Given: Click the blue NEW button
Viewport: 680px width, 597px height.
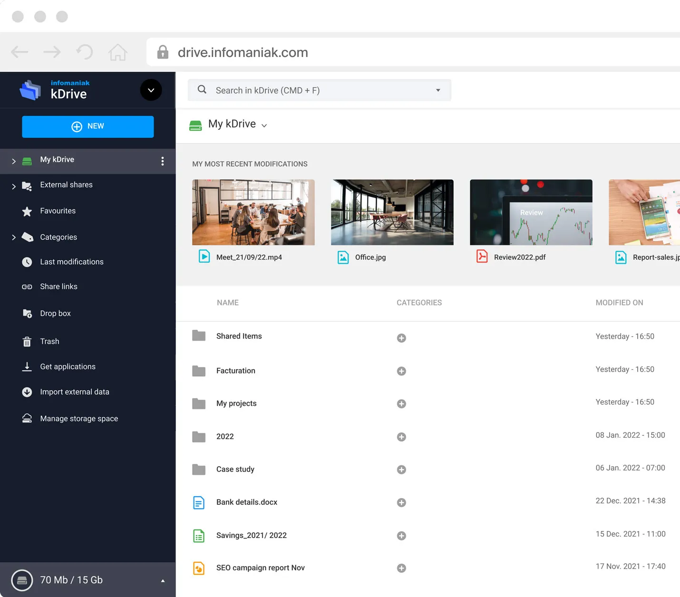Looking at the screenshot, I should (88, 126).
